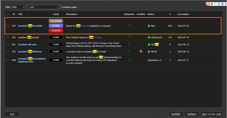Click the Sogou microphone voice input icon

[219, 4]
